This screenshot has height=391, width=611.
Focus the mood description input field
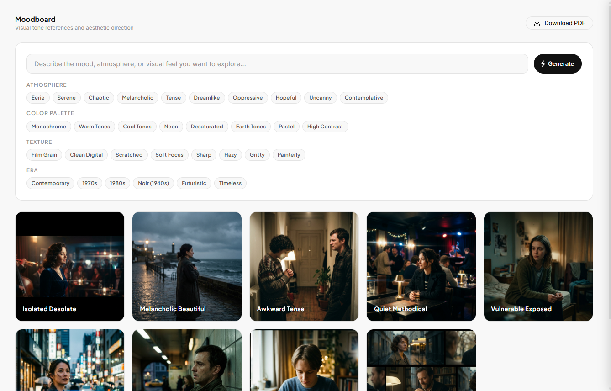pyautogui.click(x=277, y=64)
